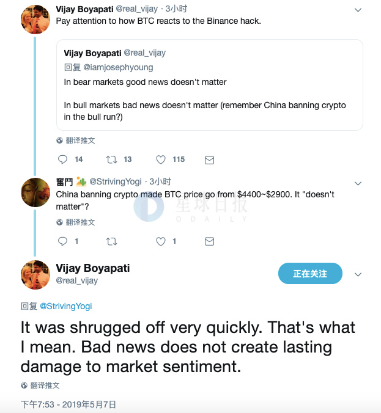Click 翻译推文 under StrivingYogi's tweet
The height and width of the screenshot is (413, 381).
pyautogui.click(x=80, y=222)
